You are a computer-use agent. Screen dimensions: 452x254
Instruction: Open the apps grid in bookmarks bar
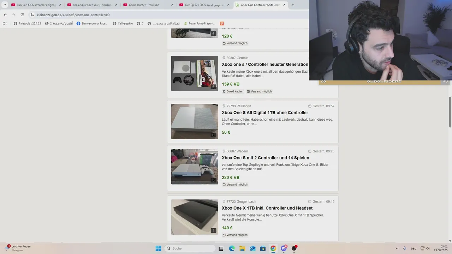[5, 24]
